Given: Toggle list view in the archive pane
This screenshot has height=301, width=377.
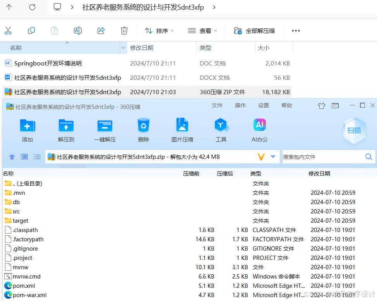Looking at the screenshot, I should (37, 157).
